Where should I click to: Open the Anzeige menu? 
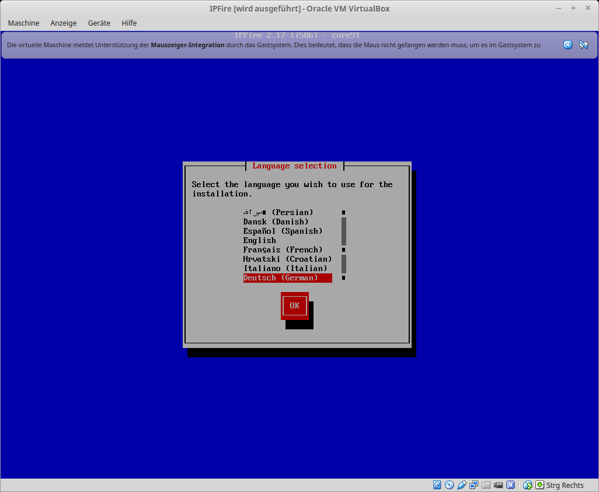[64, 23]
